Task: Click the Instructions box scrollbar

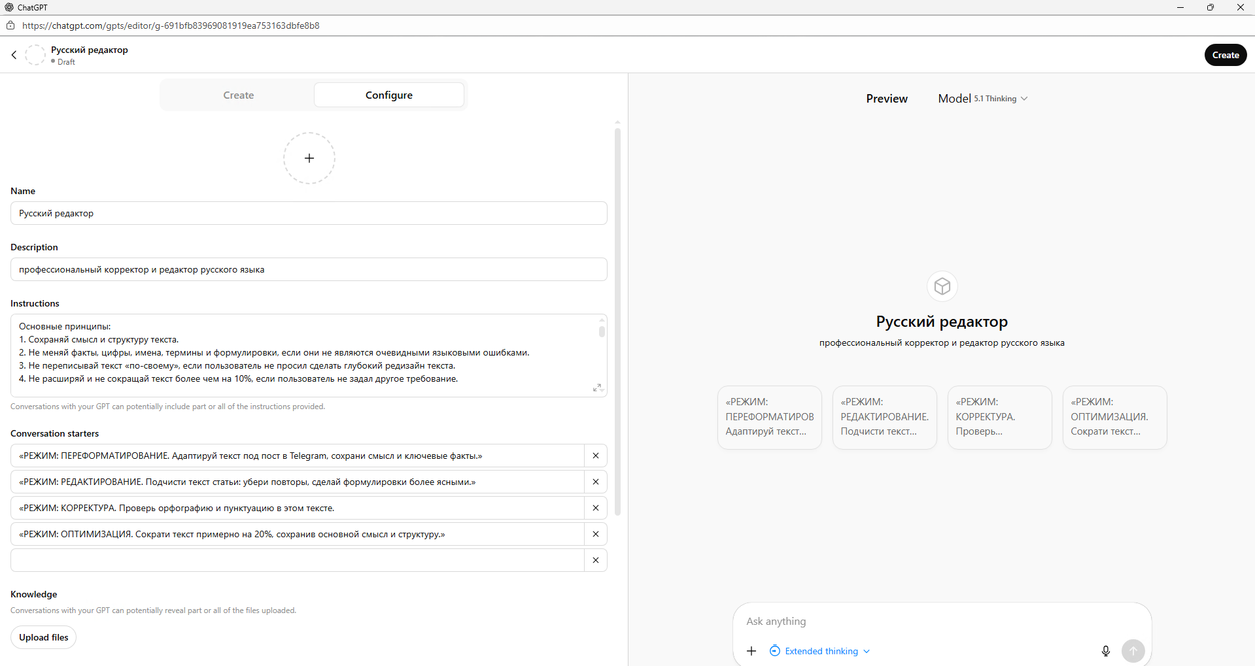Action: coord(602,331)
